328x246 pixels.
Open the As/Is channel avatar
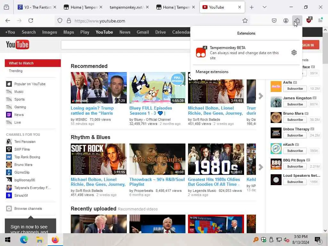[276, 86]
